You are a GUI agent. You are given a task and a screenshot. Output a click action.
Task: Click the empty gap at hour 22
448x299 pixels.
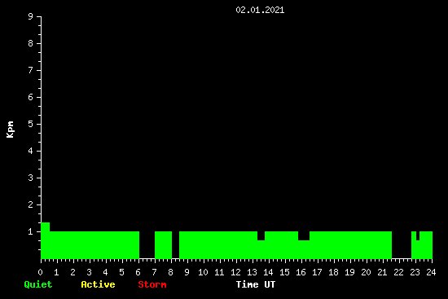click(x=402, y=245)
